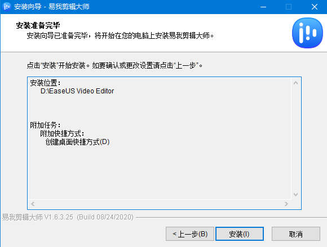Viewport: 327px width, 247px height.
Task: Click the summary box scroll-left arrow
Action: coord(33,204)
